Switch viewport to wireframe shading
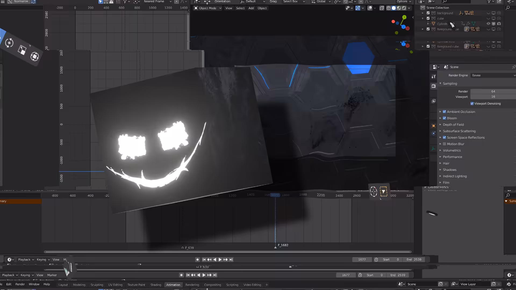 point(389,8)
